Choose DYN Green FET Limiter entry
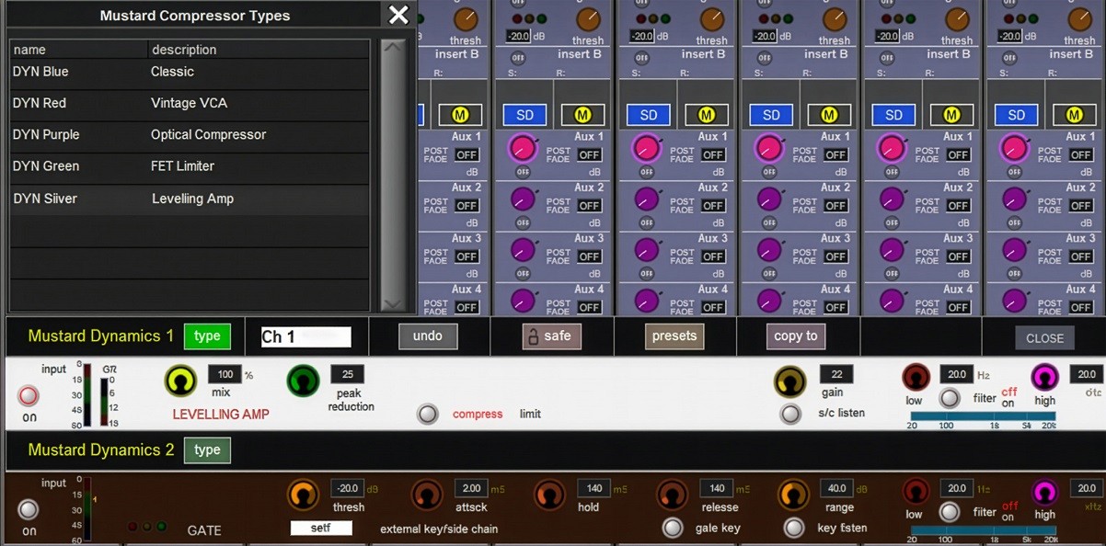 coord(189,166)
